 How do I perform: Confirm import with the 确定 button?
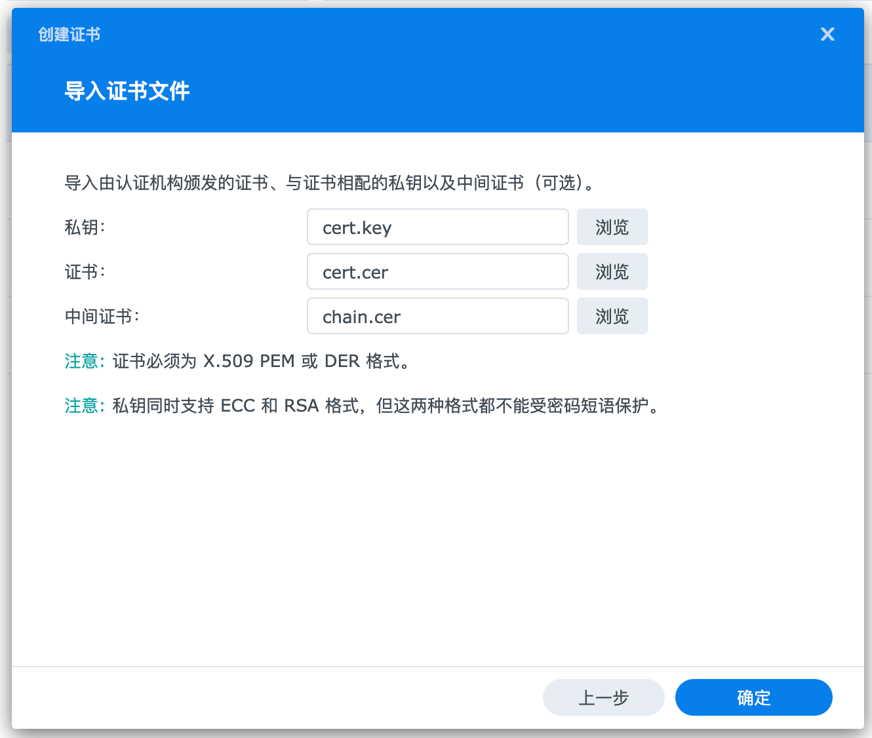tap(753, 697)
